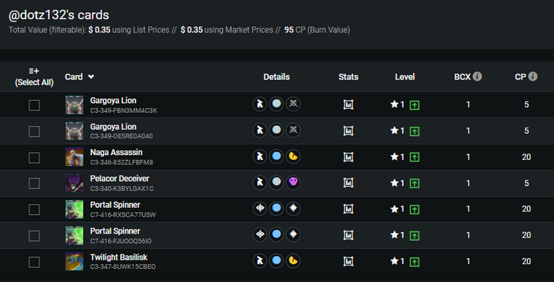The width and height of the screenshot is (554, 282).
Task: Click green level-up arrow for Twilight Basilisk
Action: [415, 262]
